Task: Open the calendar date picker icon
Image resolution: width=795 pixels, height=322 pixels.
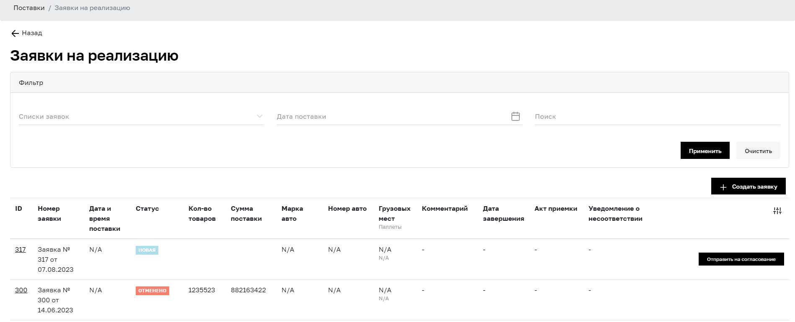Action: point(516,116)
